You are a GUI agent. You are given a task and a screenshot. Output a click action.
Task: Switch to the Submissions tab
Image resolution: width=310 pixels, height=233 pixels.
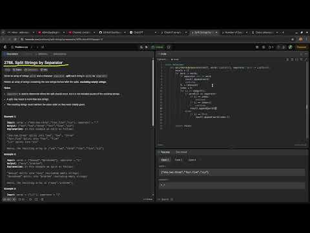pos(59,54)
